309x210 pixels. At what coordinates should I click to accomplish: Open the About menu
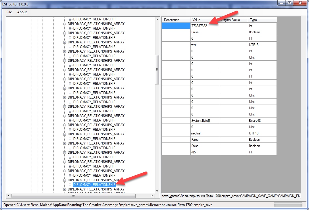tap(22, 12)
